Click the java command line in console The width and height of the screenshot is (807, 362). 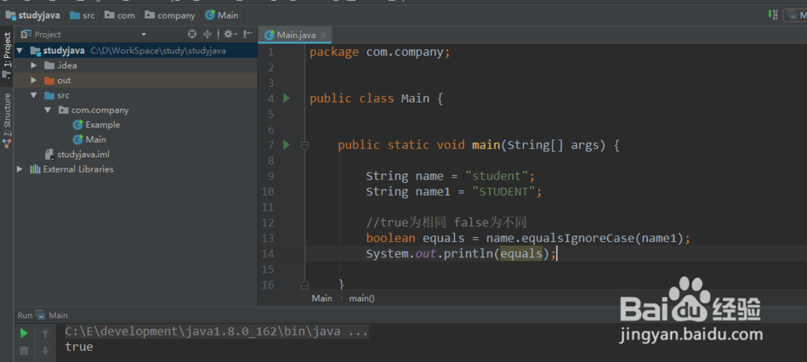pyautogui.click(x=216, y=331)
